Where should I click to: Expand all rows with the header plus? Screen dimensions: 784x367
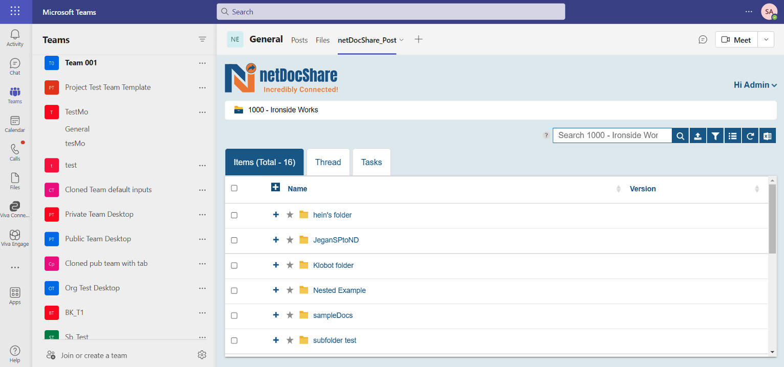point(275,187)
